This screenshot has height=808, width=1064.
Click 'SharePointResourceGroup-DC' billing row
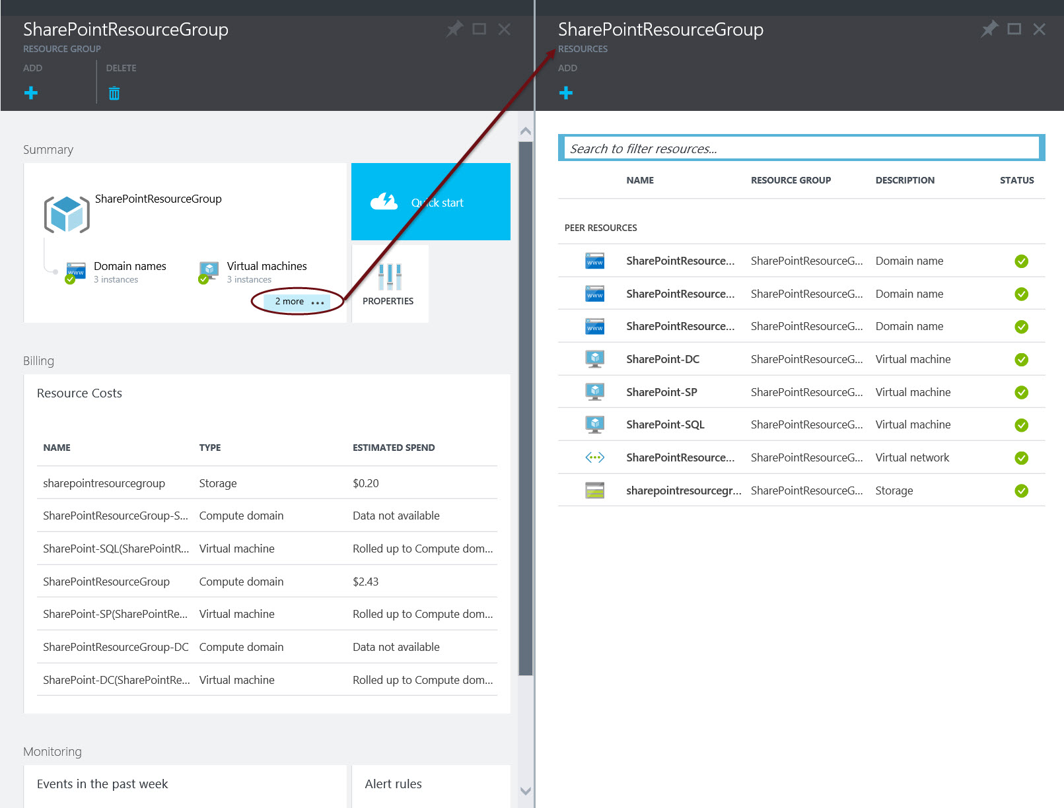click(x=267, y=647)
